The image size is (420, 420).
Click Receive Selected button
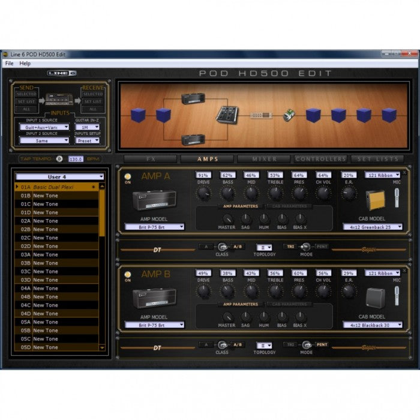[x=92, y=94]
